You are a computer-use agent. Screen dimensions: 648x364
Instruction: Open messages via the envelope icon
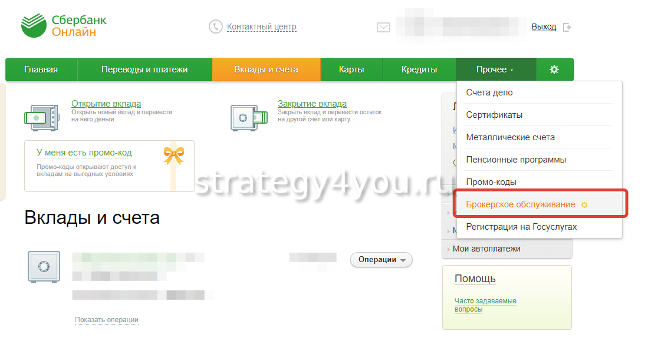[x=383, y=27]
